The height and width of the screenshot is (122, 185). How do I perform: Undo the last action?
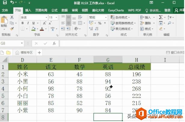coord(12,2)
